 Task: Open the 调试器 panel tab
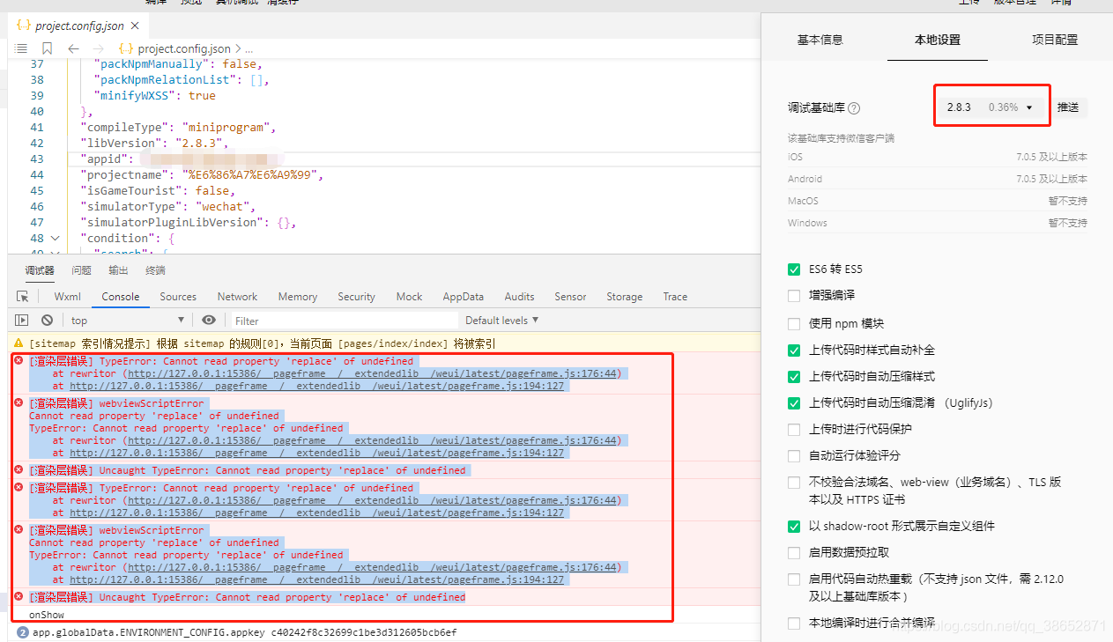tap(40, 270)
